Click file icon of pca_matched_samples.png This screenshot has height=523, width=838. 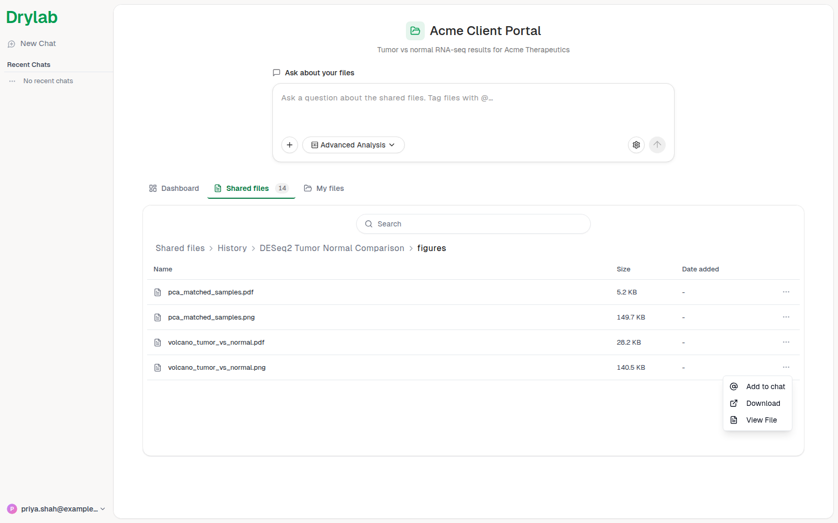coord(158,317)
